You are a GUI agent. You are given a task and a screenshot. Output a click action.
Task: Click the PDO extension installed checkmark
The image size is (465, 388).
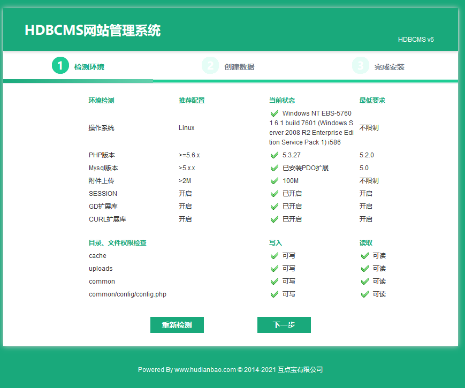tap(275, 168)
